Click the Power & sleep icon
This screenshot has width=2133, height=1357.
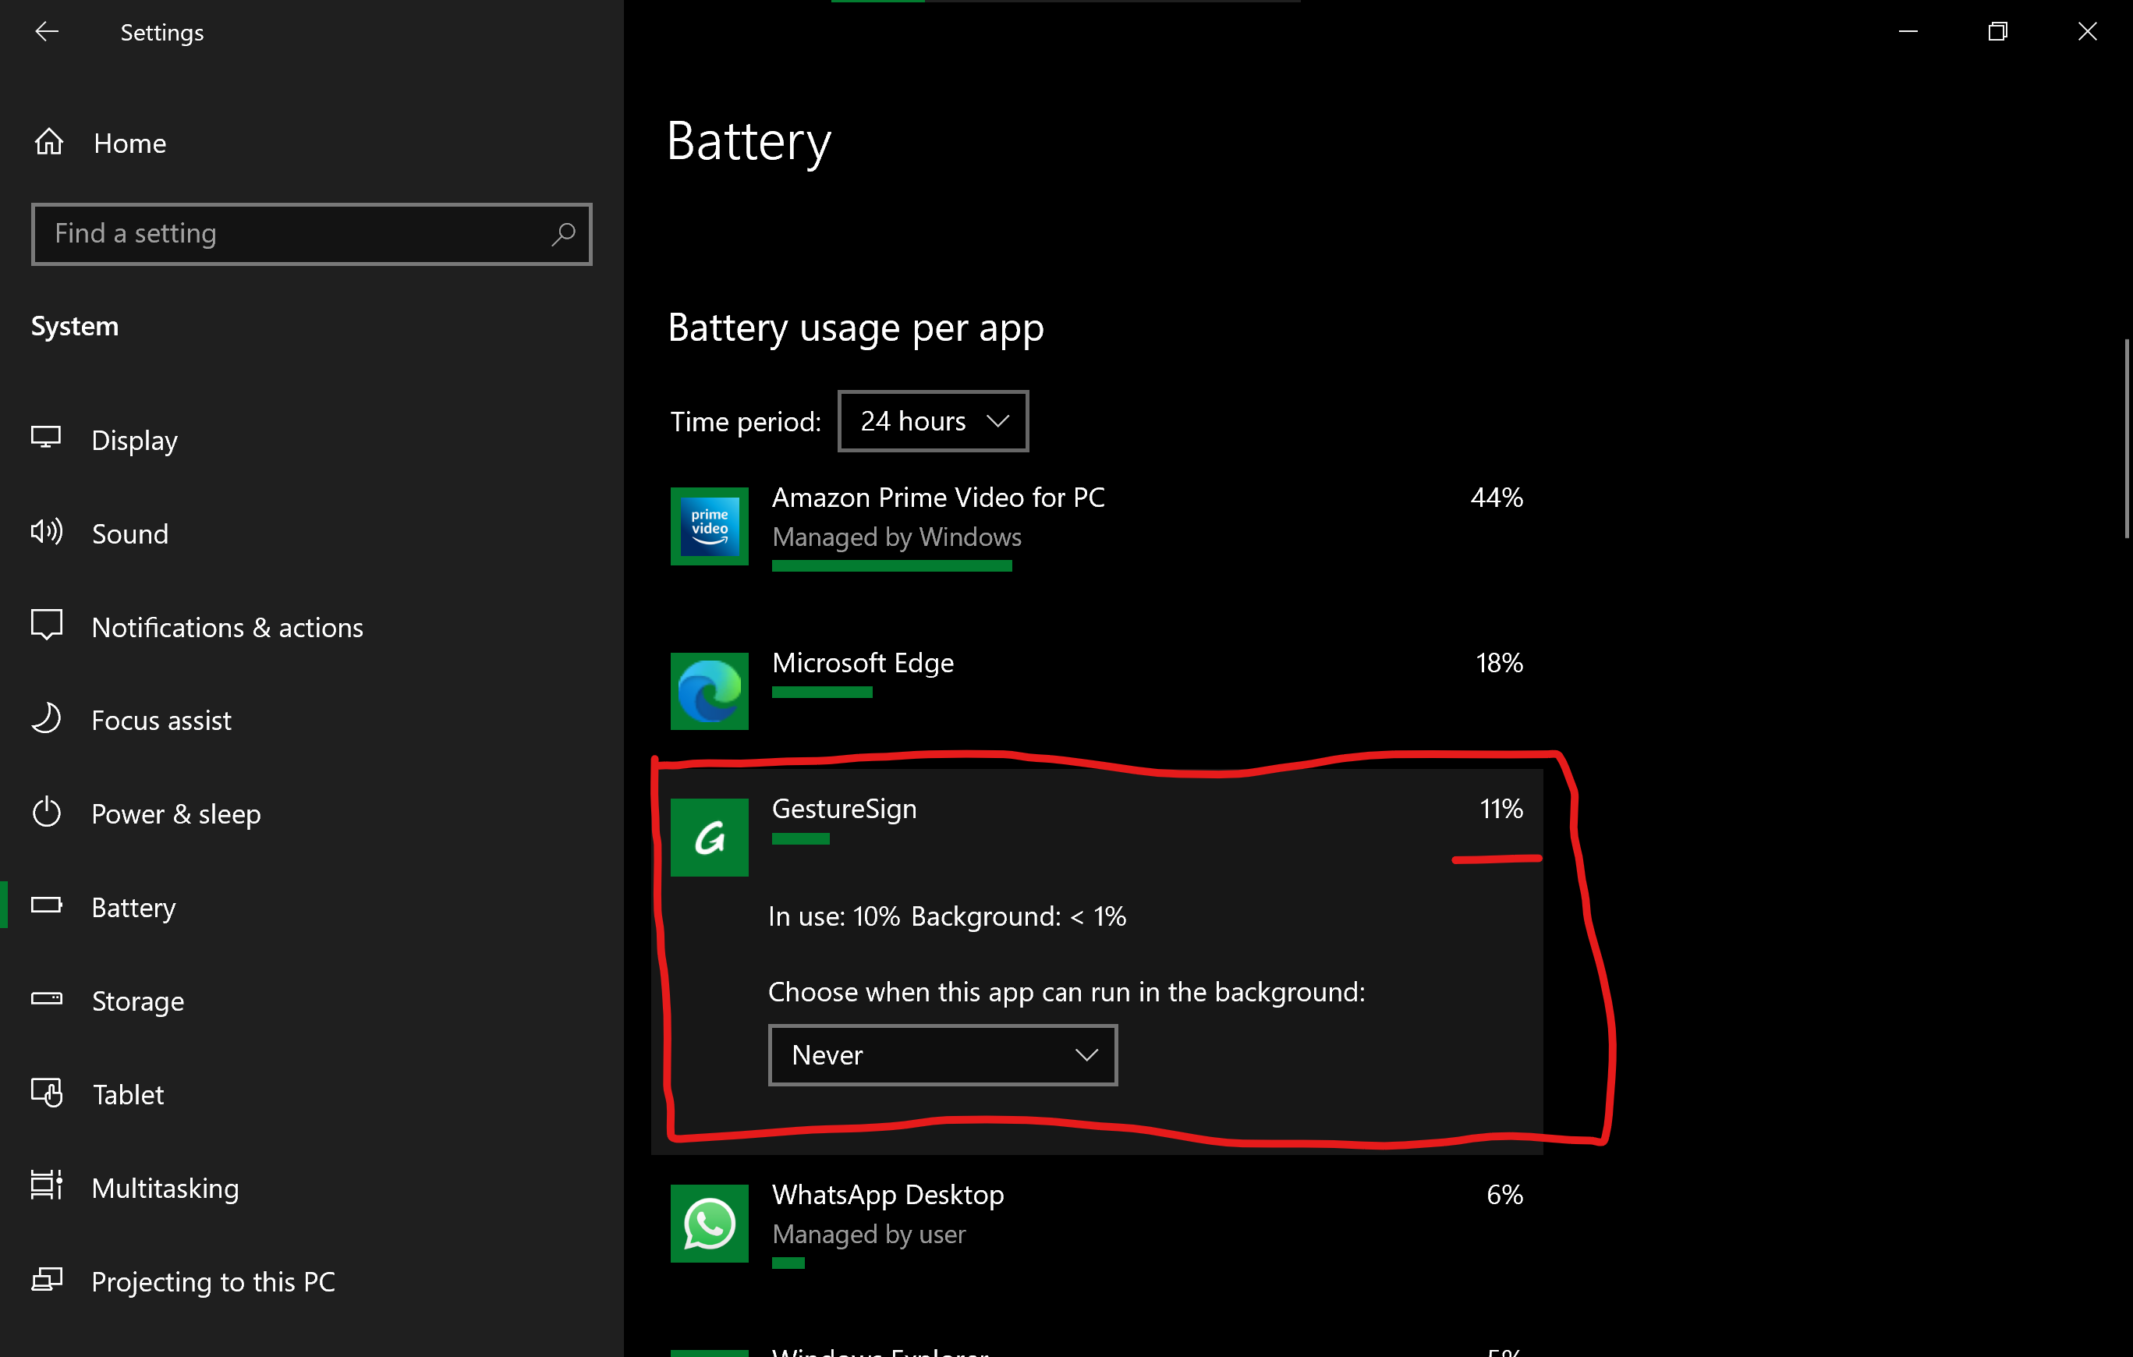[x=46, y=813]
